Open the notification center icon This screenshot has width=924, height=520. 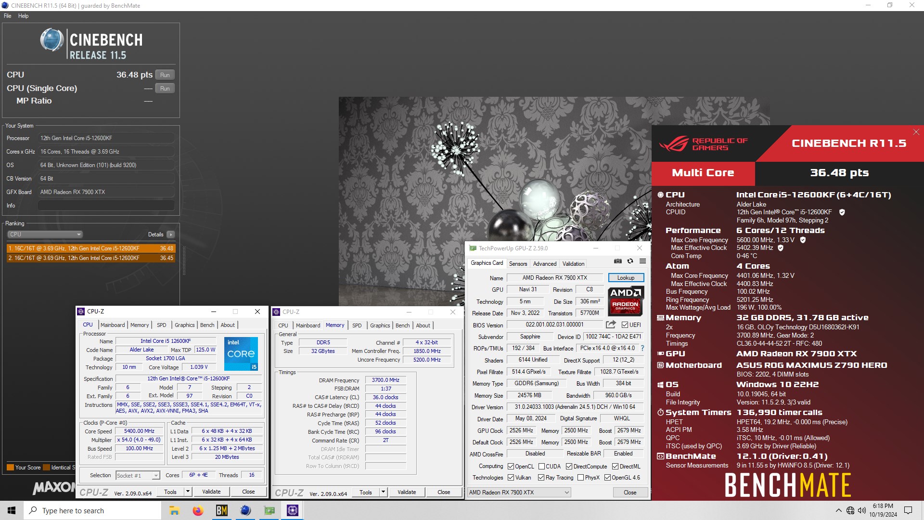tap(909, 510)
